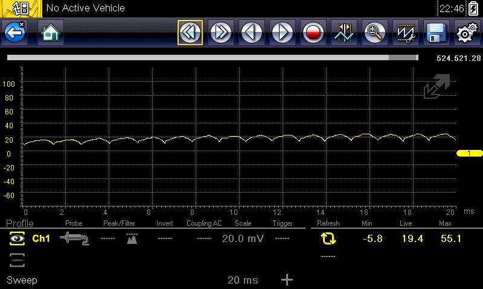Viewport: 483px width, 289px height.
Task: Open the cursors tool
Action: tap(344, 33)
